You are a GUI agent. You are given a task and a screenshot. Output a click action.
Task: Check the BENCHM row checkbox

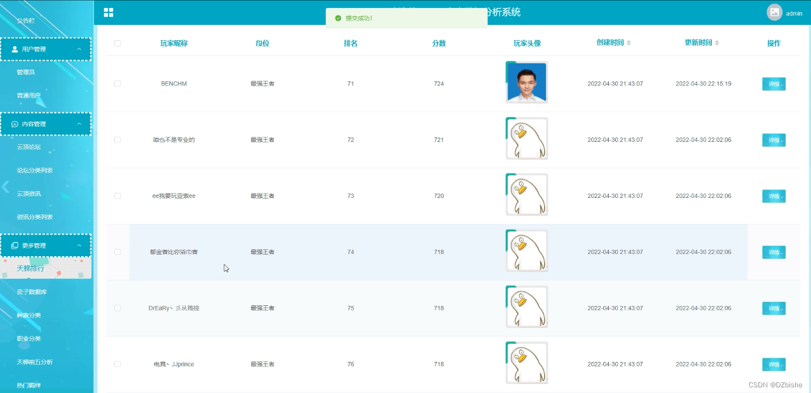click(117, 84)
